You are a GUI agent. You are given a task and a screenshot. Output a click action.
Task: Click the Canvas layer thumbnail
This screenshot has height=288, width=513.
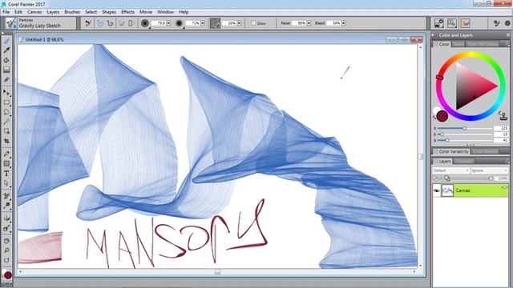447,190
